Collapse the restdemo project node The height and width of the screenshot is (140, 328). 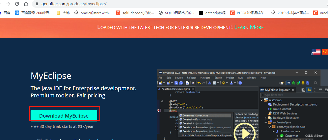[x=262, y=100]
